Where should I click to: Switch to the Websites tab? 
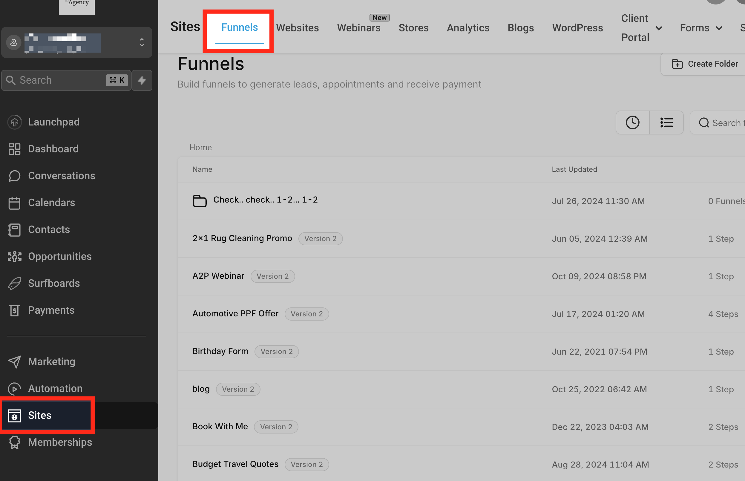[297, 28]
